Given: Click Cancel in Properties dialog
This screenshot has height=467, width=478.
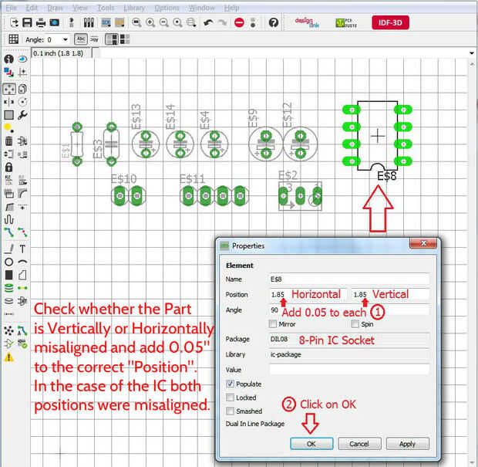Looking at the screenshot, I should (x=359, y=444).
